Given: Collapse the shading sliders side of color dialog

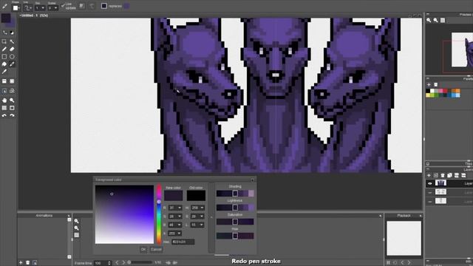Looking at the screenshot, I should [211, 217].
